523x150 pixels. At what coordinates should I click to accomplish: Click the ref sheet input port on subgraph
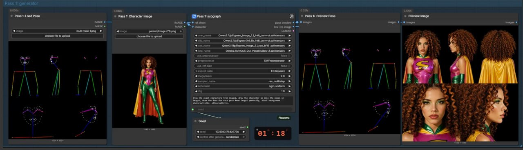coord(192,22)
